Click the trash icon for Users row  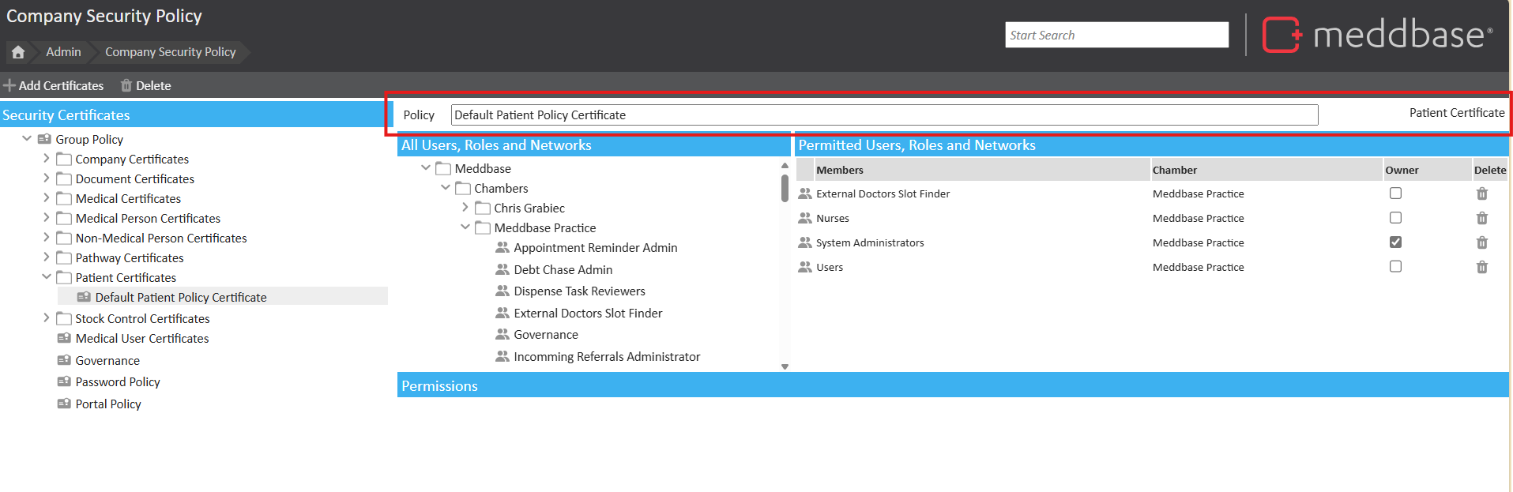click(x=1481, y=267)
